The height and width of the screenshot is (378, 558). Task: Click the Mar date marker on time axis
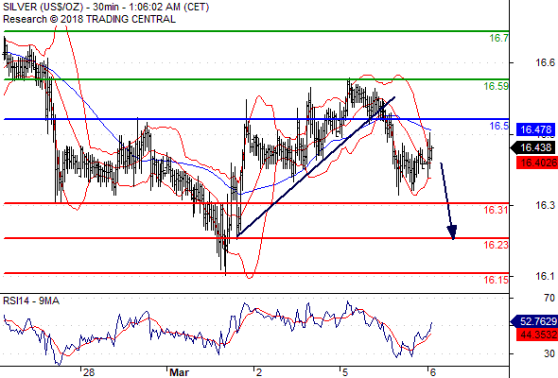[x=179, y=372]
